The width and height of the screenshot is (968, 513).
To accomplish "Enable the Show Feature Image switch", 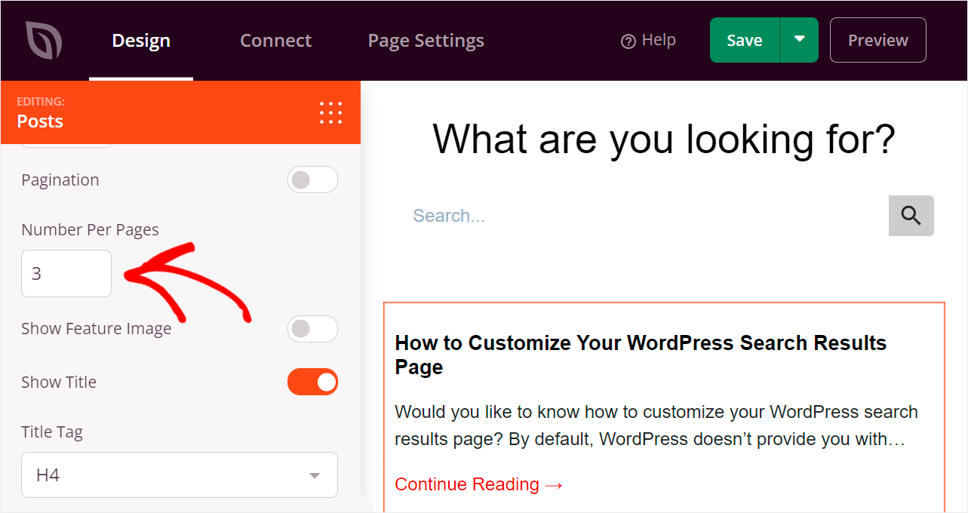I will [312, 329].
